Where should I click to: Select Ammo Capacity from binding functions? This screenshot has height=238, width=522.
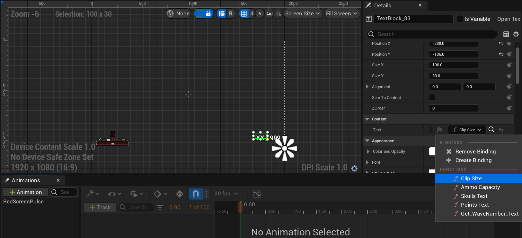[x=480, y=187]
